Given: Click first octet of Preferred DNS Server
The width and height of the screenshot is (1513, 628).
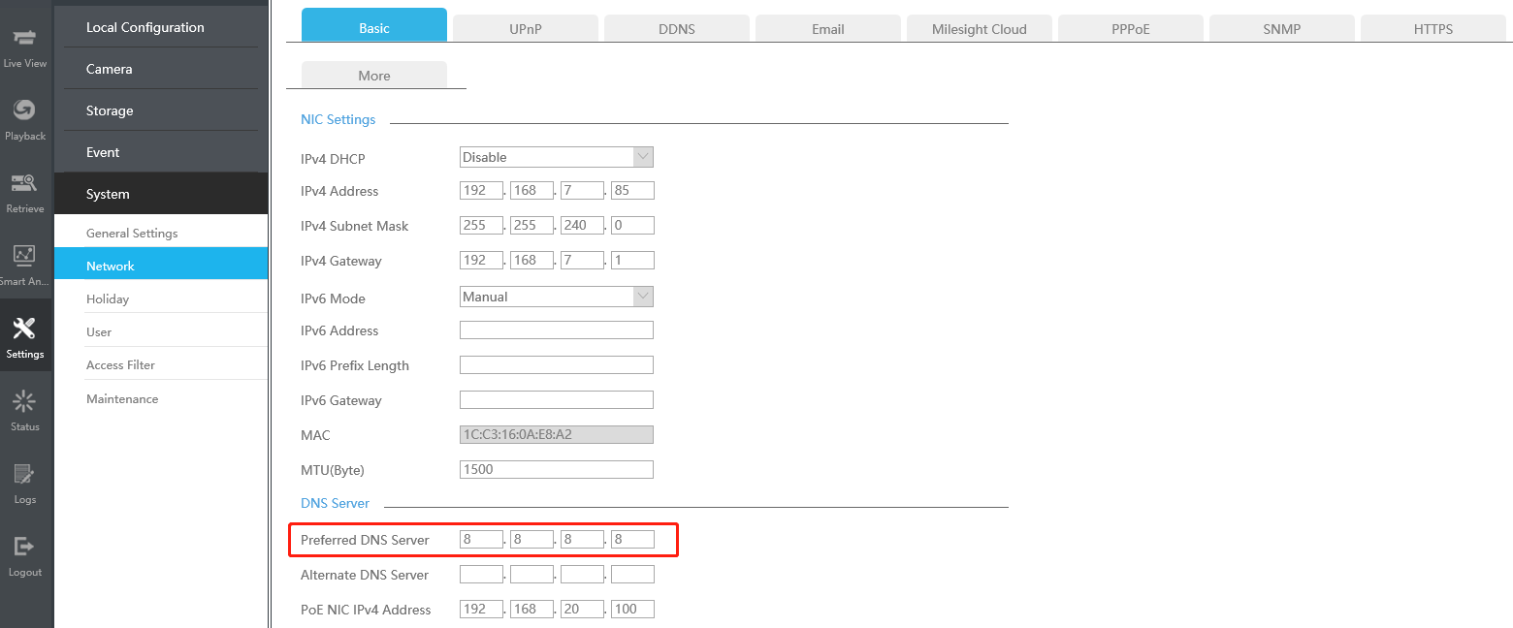Looking at the screenshot, I should pos(481,539).
